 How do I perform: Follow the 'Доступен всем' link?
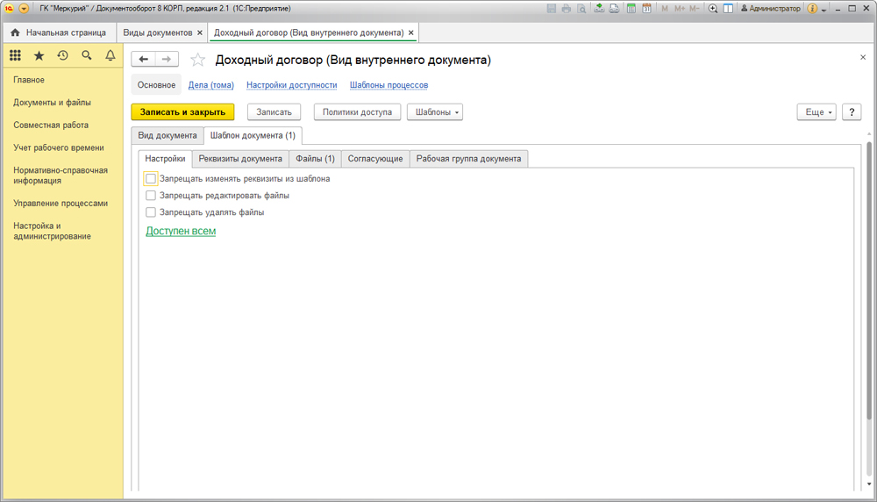click(181, 231)
